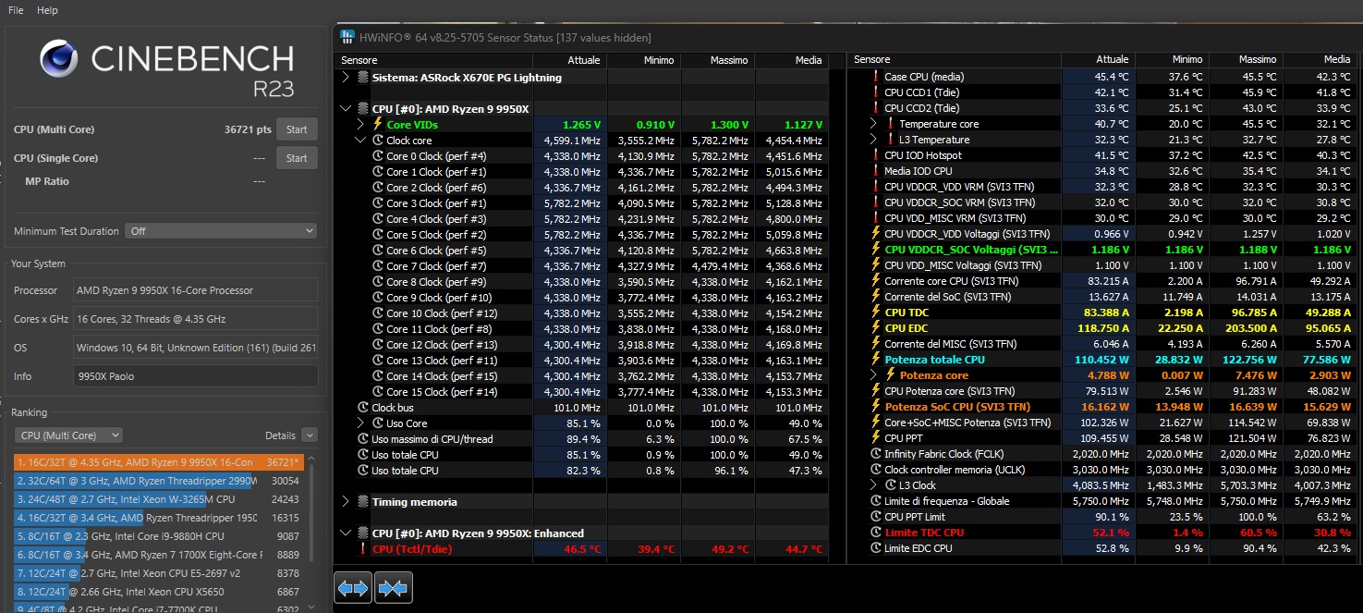Click the clock icon beside Clock bus

coord(363,408)
